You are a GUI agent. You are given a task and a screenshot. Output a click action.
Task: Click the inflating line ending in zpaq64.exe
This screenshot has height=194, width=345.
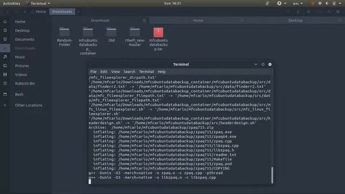click(x=164, y=136)
